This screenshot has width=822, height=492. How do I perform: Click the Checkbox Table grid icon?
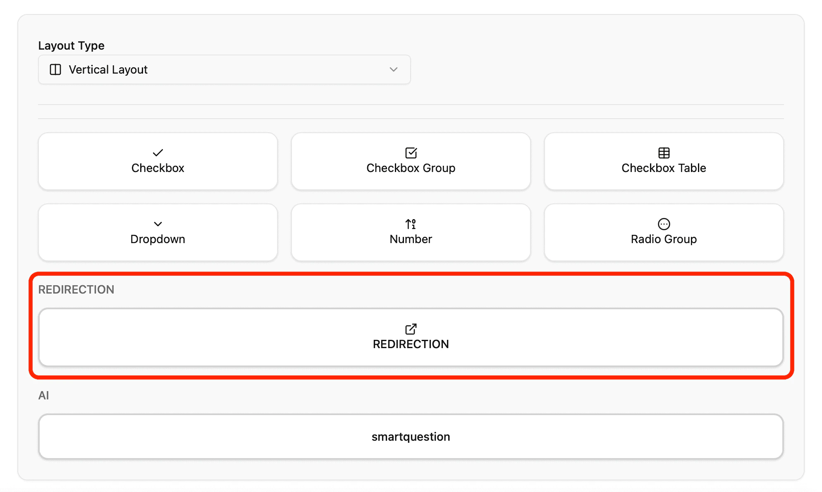(x=664, y=153)
